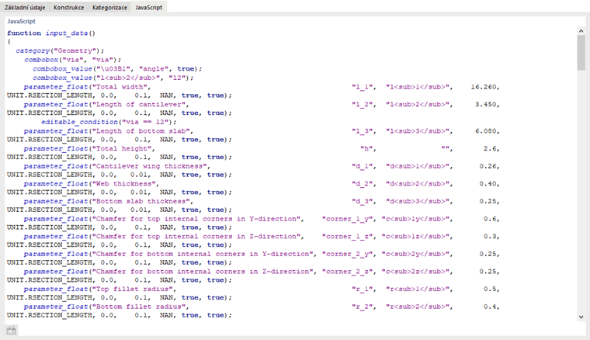Click the "l_1" identifier string
Viewport: 590px width, 340px height.
click(363, 86)
